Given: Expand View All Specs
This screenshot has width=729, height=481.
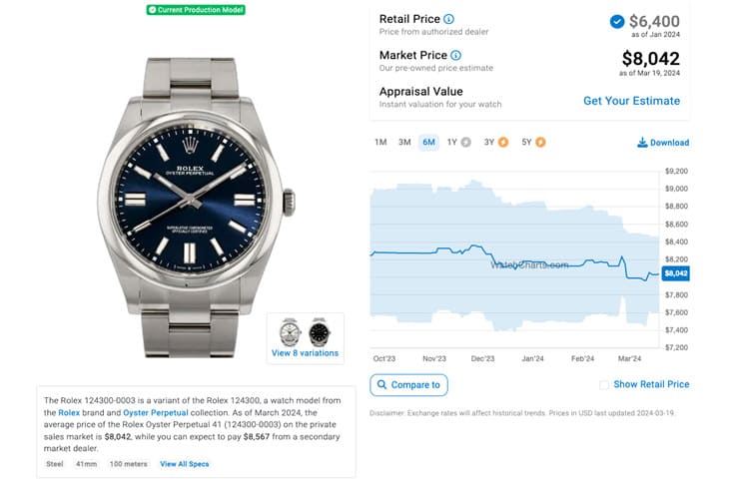Looking at the screenshot, I should coord(184,464).
